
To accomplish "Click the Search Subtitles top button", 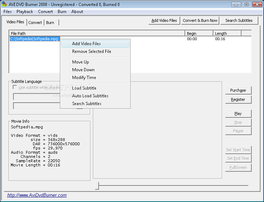I will pyautogui.click(x=239, y=20).
